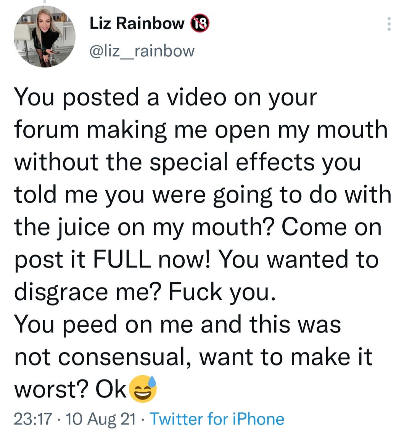Open Liz Rainbow's profile picture
This screenshot has height=439, width=412.
pyautogui.click(x=45, y=37)
